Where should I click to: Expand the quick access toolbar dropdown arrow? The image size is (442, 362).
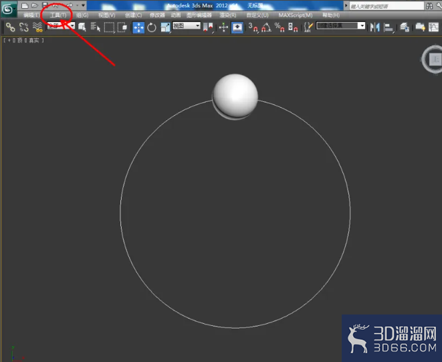pyautogui.click(x=83, y=5)
